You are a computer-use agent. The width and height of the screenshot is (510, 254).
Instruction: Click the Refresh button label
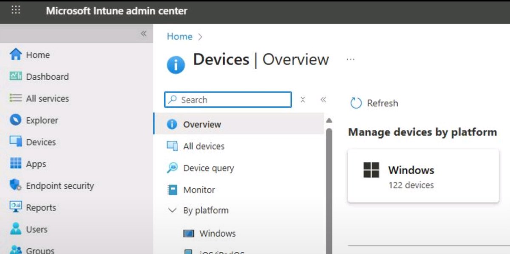pos(382,103)
